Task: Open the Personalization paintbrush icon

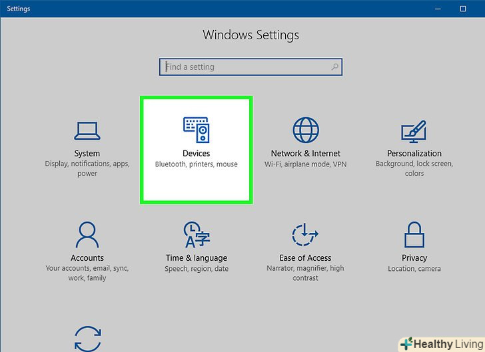Action: 414,131
